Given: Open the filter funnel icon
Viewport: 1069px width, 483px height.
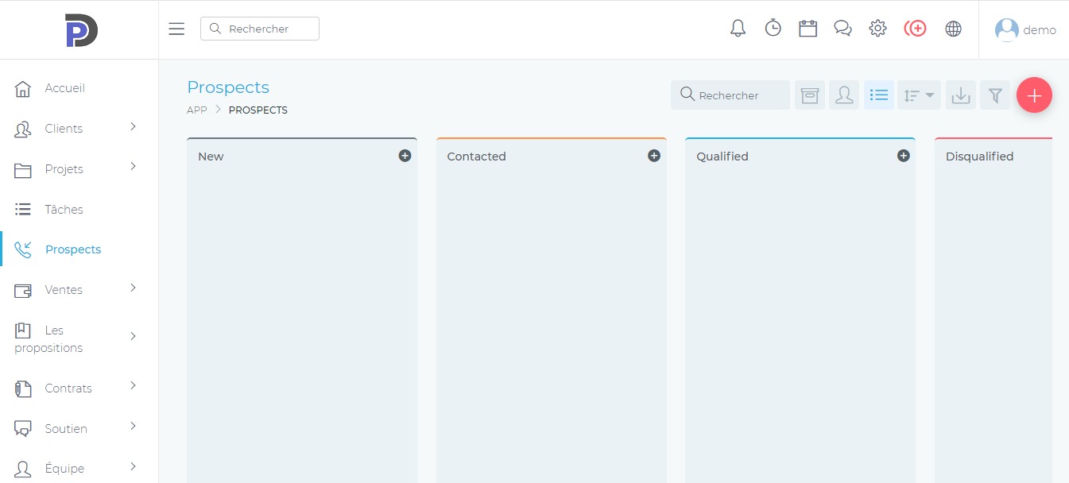Looking at the screenshot, I should coord(995,95).
